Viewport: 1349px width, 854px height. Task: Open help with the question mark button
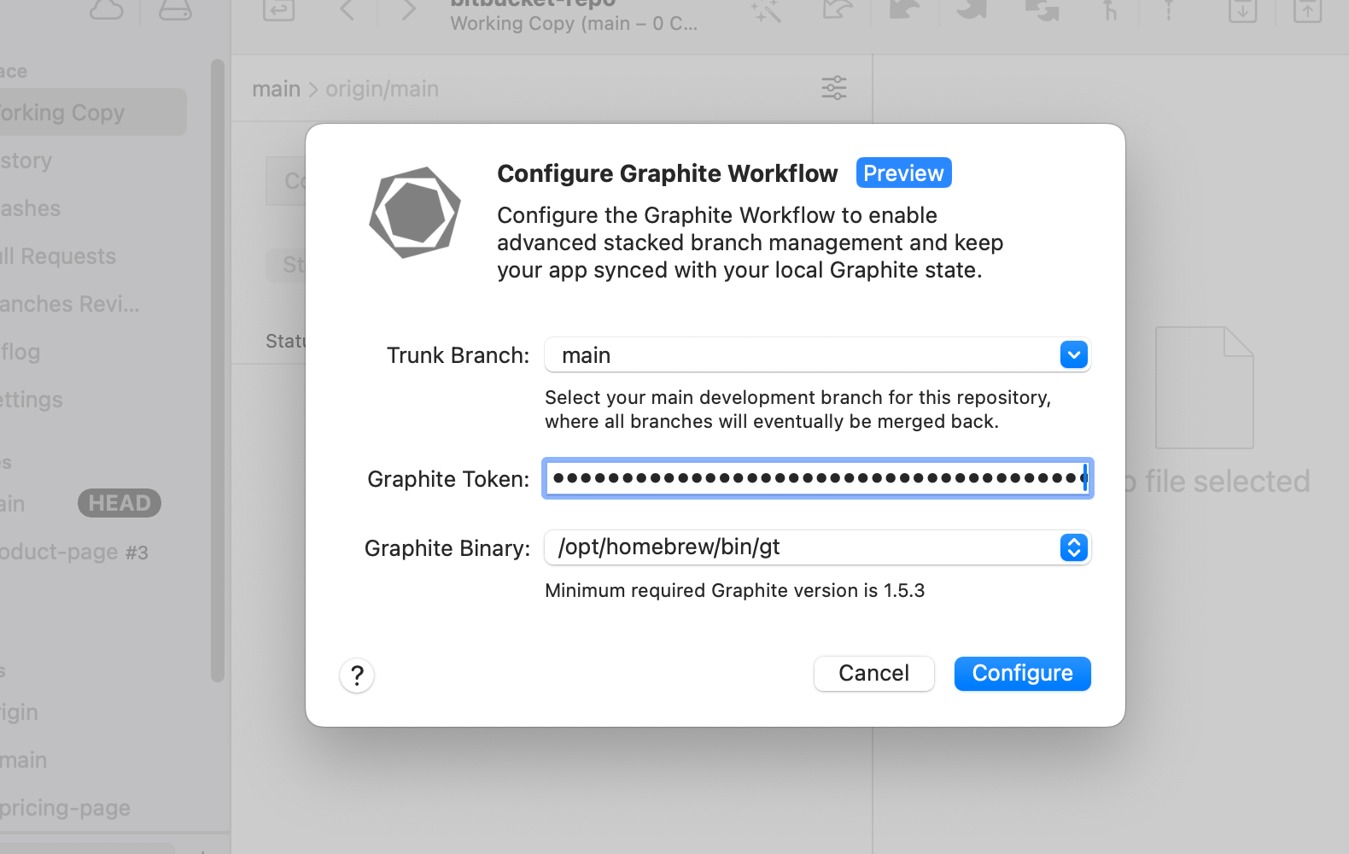[x=357, y=676]
